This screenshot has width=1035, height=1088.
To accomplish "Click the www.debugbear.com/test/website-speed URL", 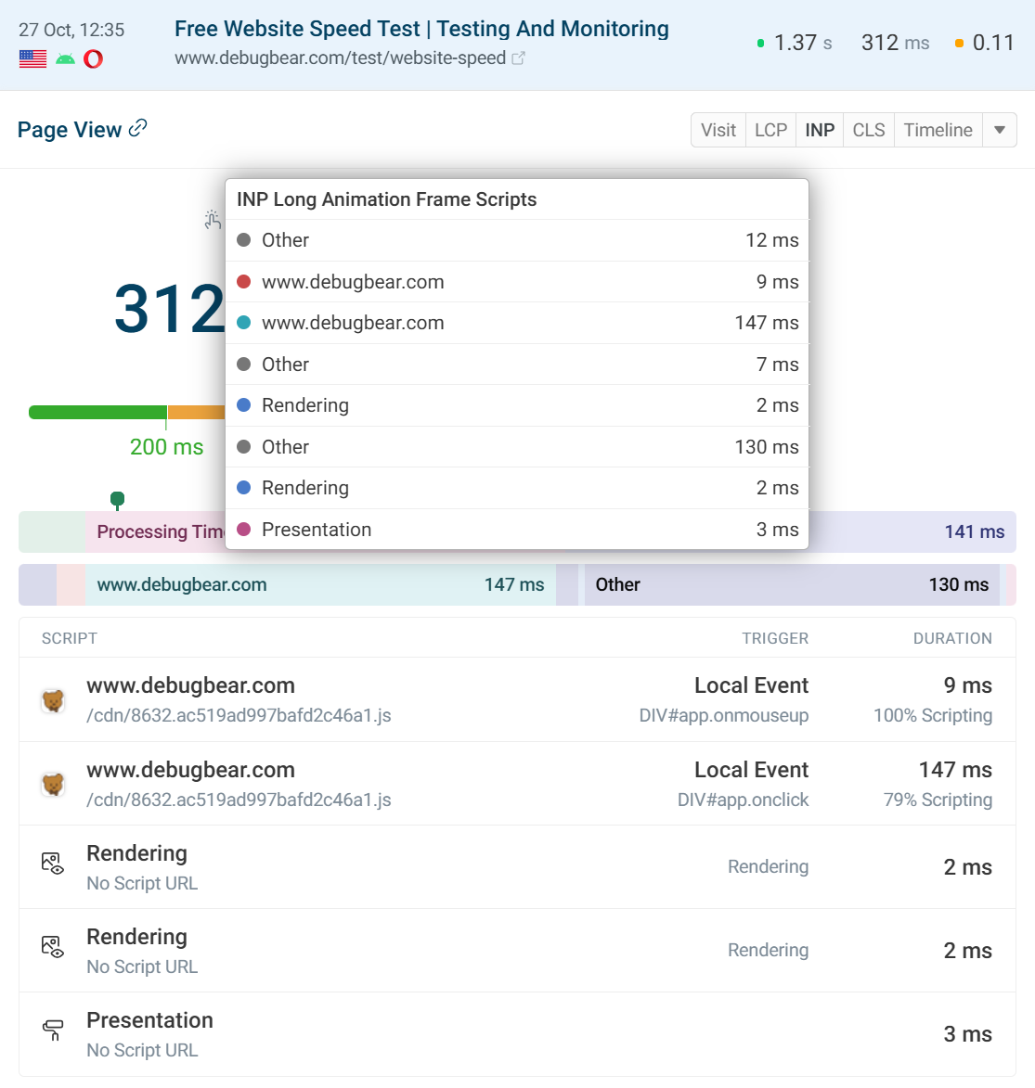I will [340, 58].
